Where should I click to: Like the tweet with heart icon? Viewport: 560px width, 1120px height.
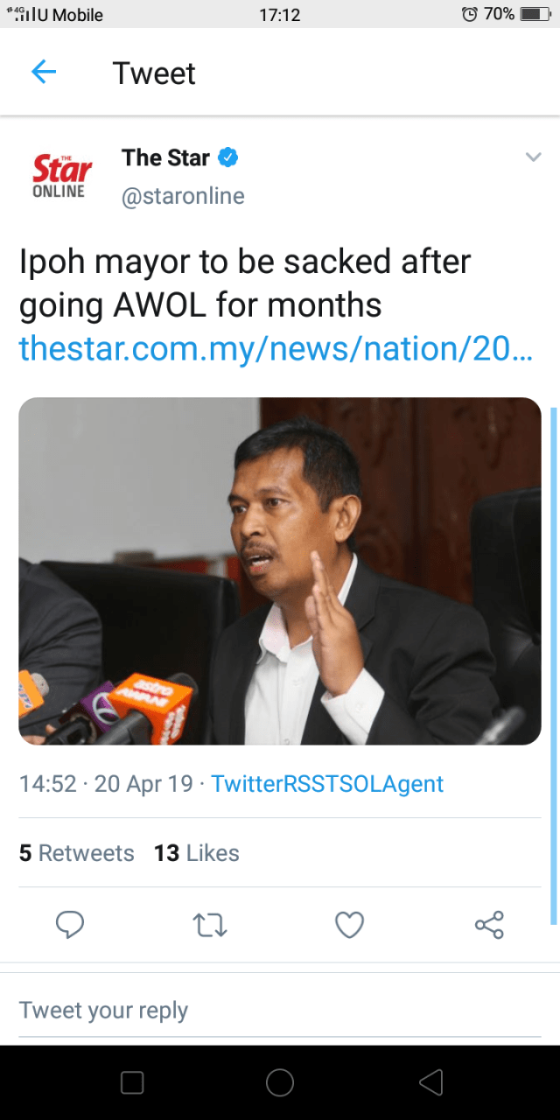350,925
